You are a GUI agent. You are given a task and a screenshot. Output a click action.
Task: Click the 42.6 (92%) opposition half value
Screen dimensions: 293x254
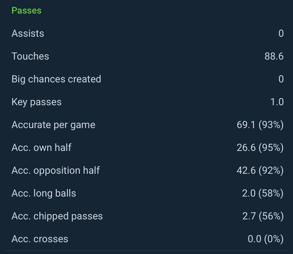pyautogui.click(x=260, y=171)
